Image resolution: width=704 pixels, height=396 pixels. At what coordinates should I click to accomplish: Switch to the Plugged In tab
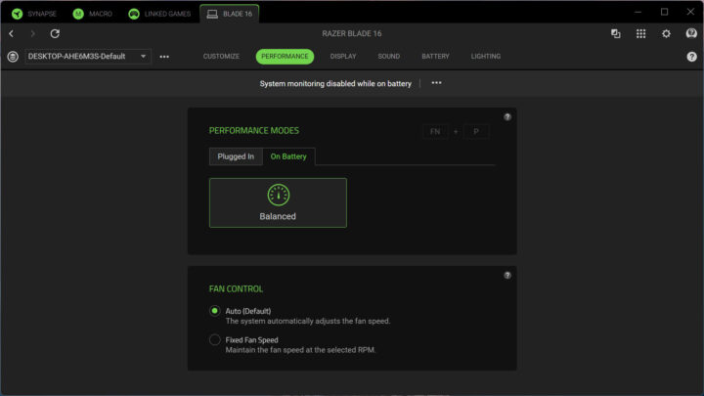pos(236,156)
